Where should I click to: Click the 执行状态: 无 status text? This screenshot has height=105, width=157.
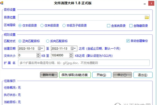[x=12, y=95]
